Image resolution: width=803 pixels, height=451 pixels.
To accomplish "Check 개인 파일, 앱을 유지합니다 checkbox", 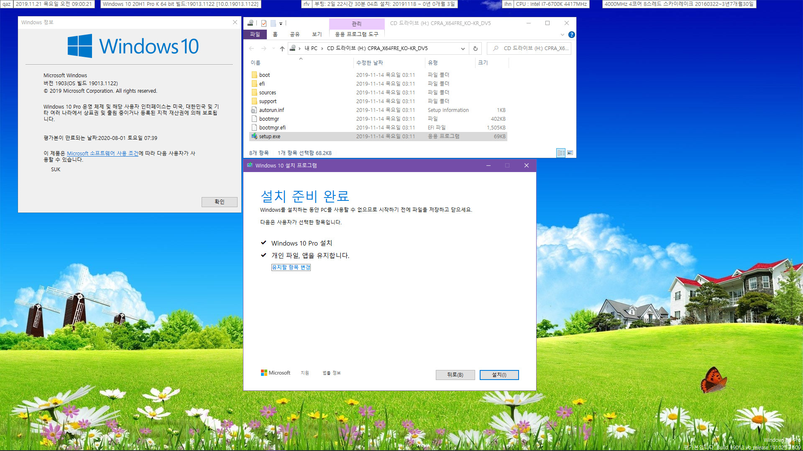I will (x=263, y=254).
